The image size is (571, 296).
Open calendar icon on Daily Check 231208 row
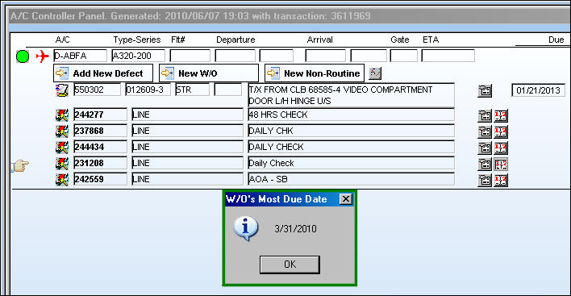(x=485, y=165)
